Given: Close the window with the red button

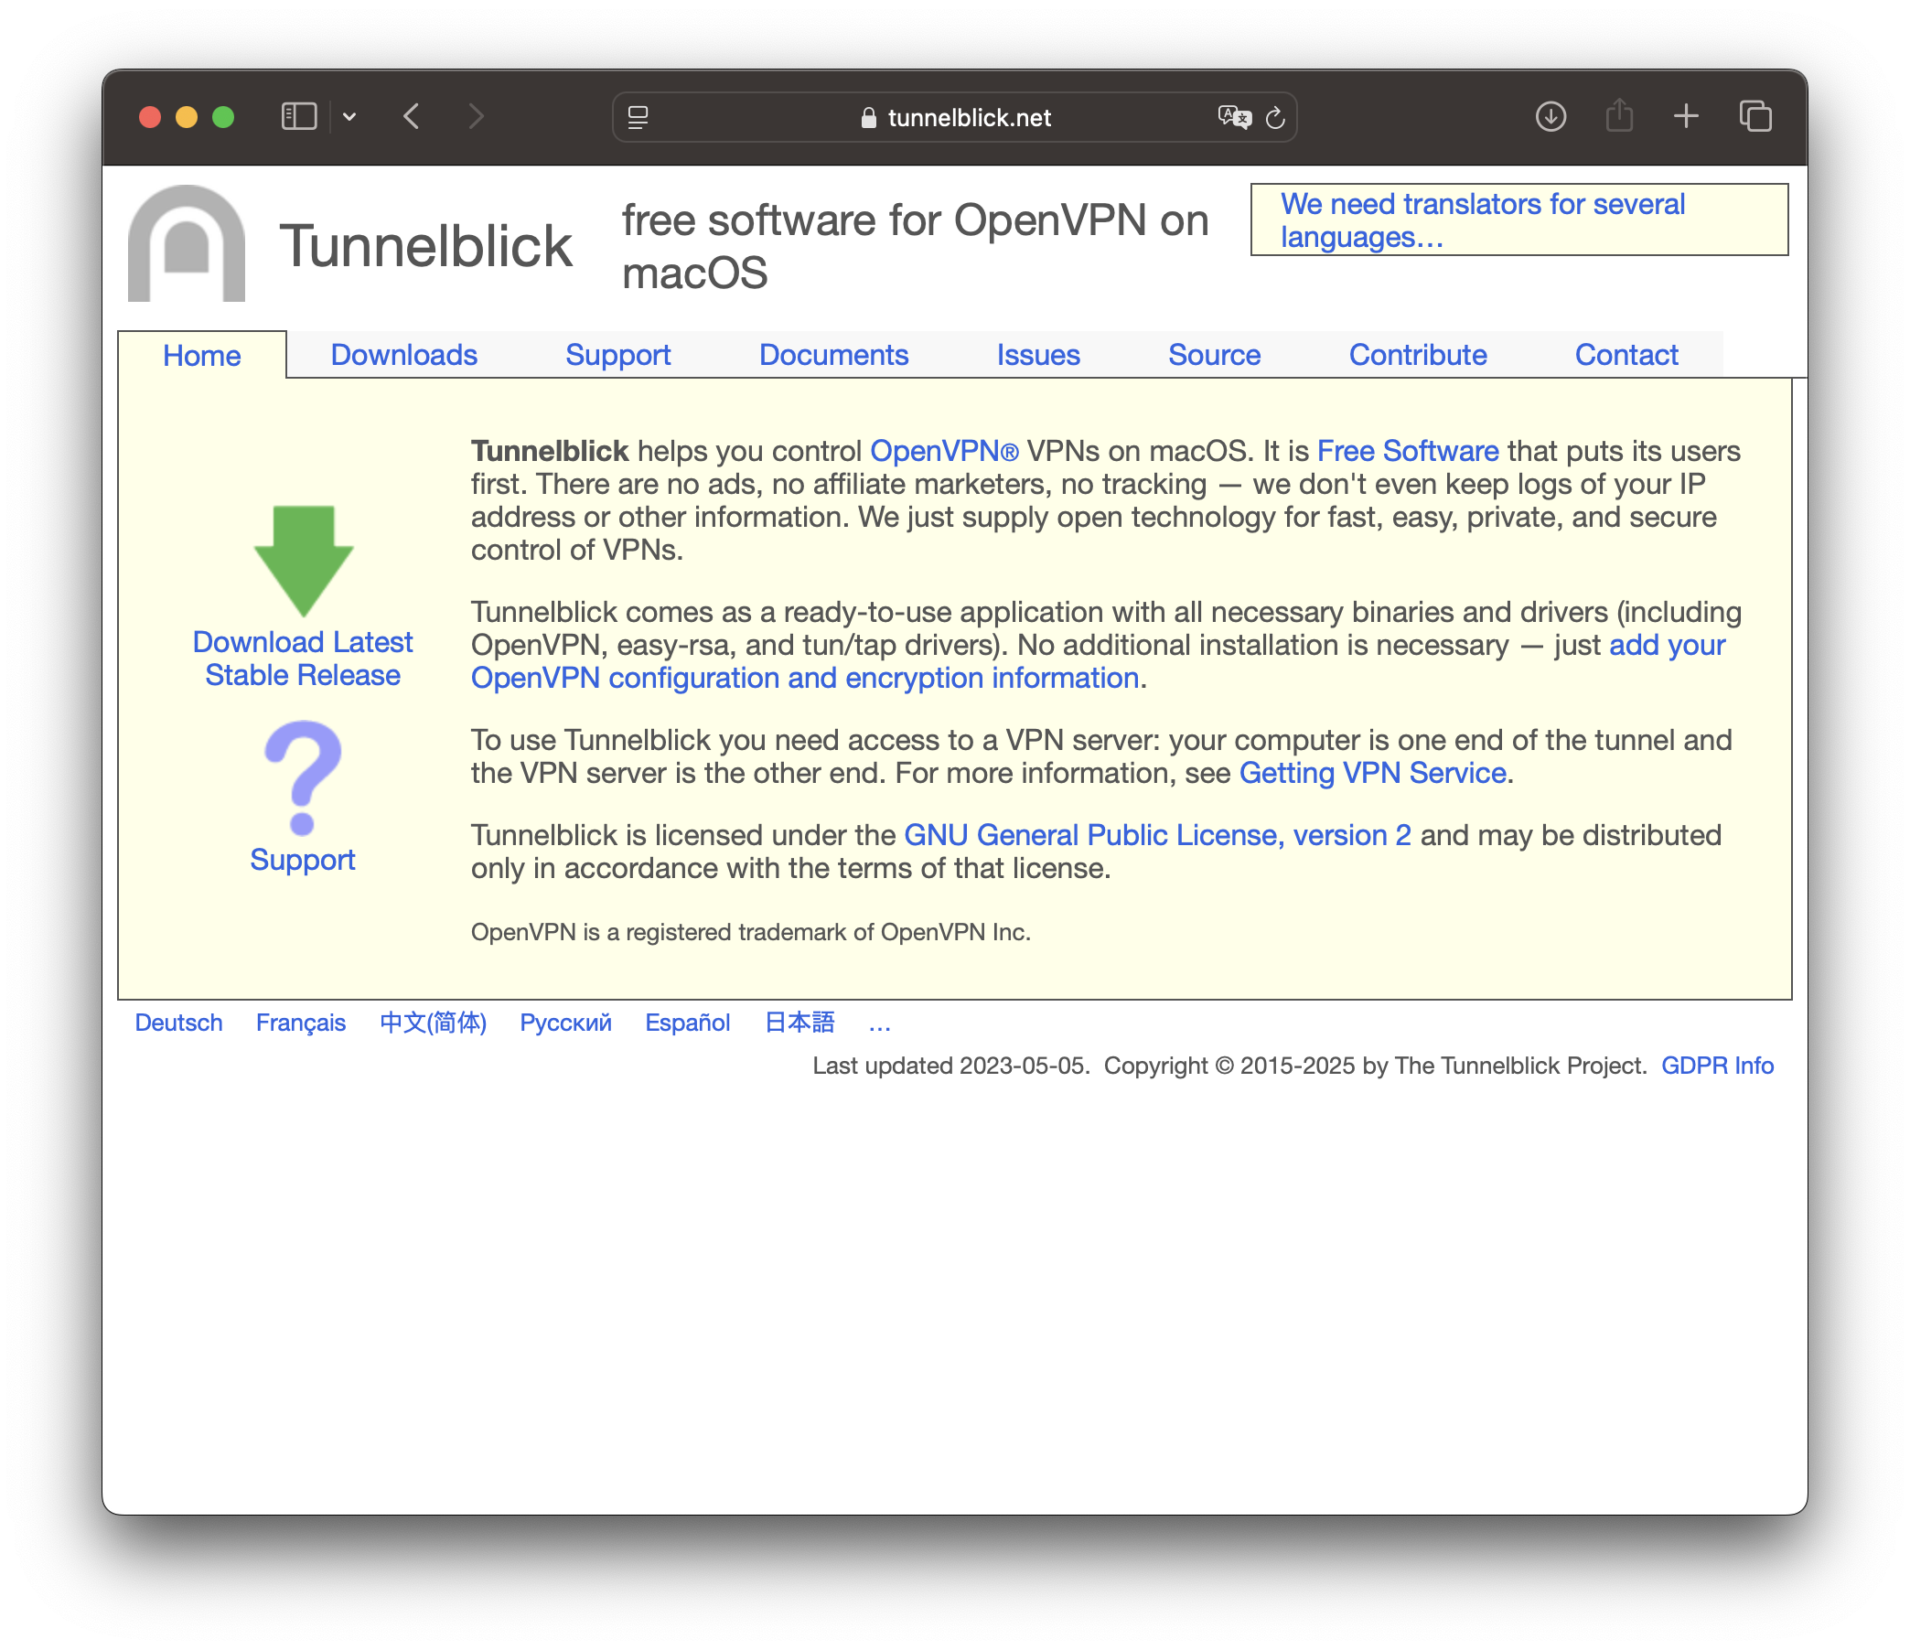Looking at the screenshot, I should pyautogui.click(x=150, y=117).
